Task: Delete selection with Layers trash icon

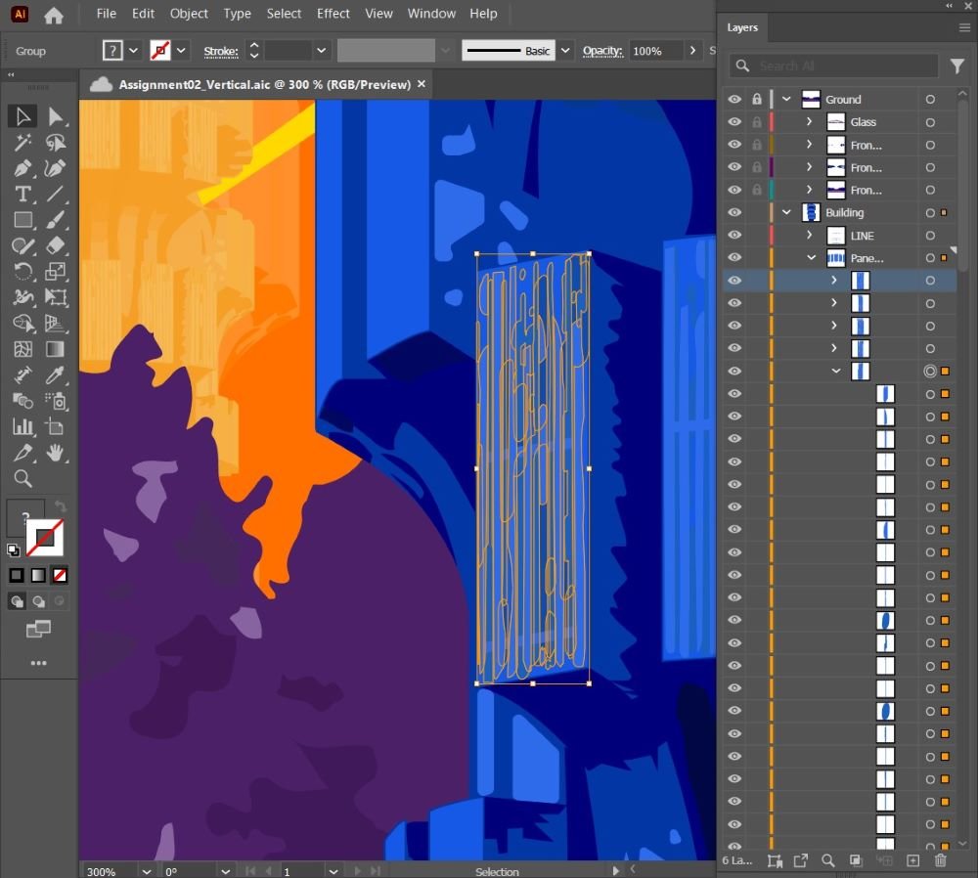Action: (x=941, y=860)
